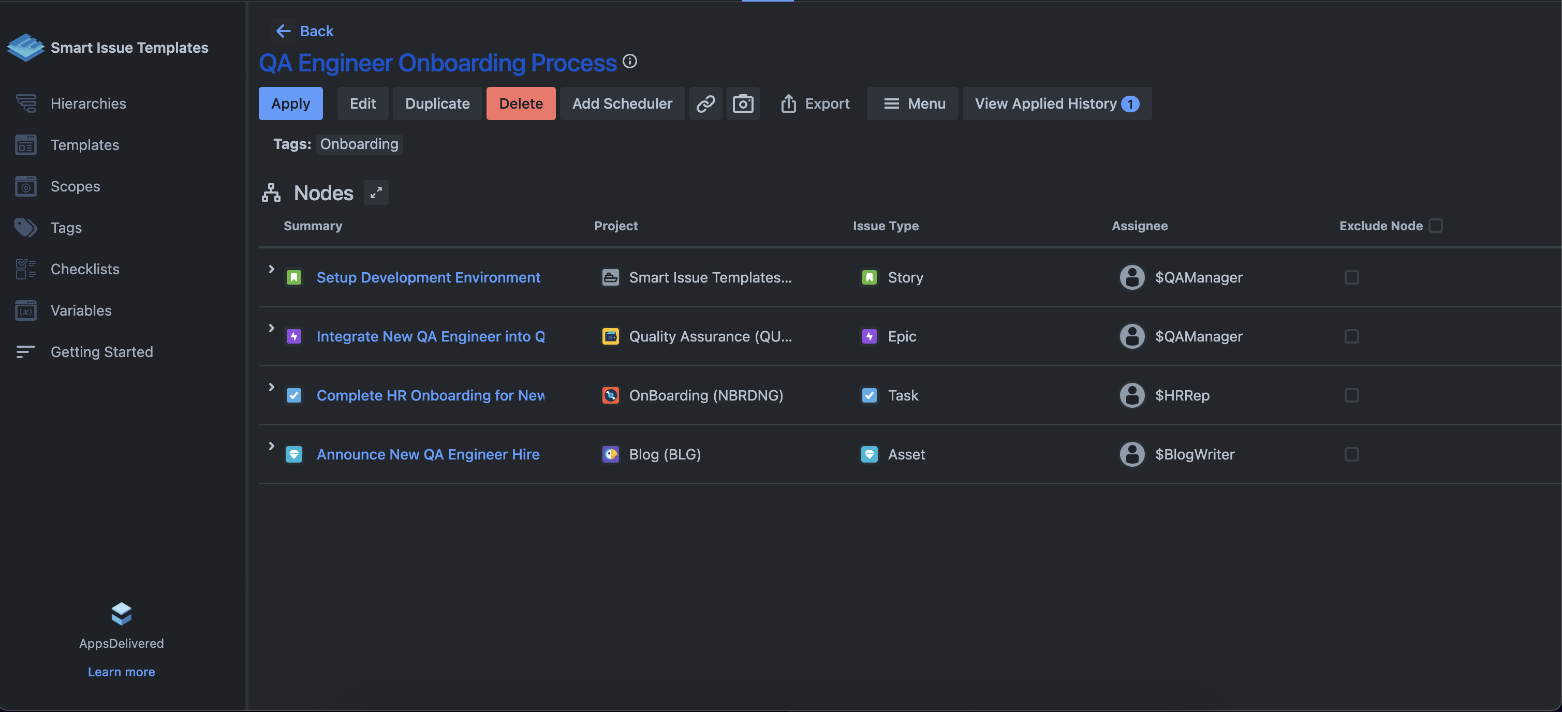Screen dimensions: 1562x712
Task: Open the Menu hamburger dropdown
Action: pos(912,103)
